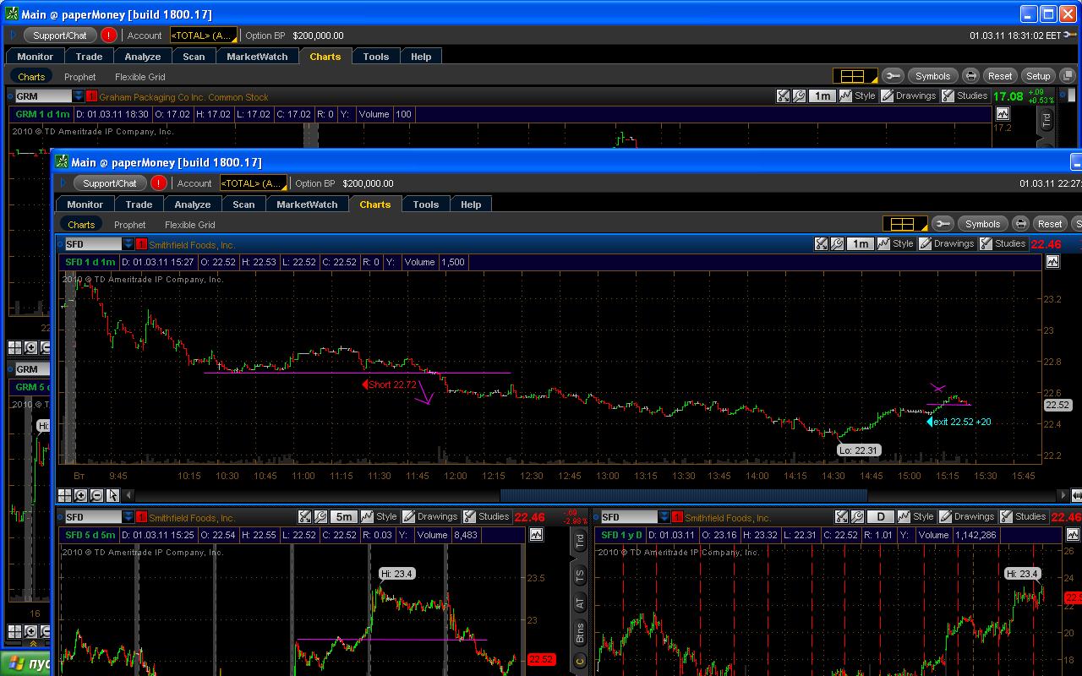Open settings wrench on SFD daily chart
The width and height of the screenshot is (1082, 676).
click(856, 516)
